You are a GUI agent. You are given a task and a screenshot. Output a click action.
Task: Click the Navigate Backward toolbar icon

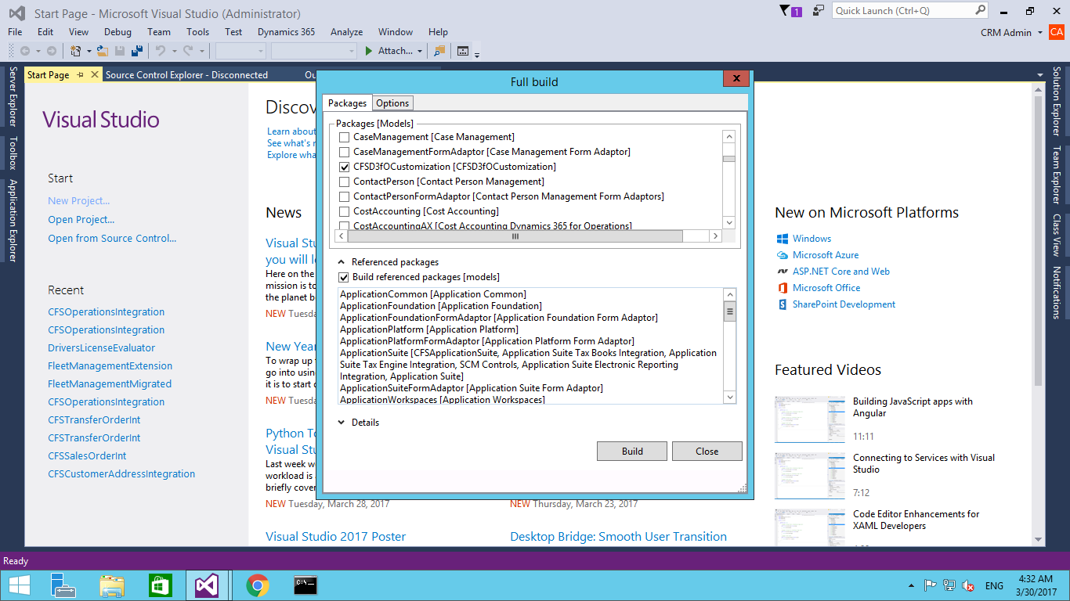[25, 51]
